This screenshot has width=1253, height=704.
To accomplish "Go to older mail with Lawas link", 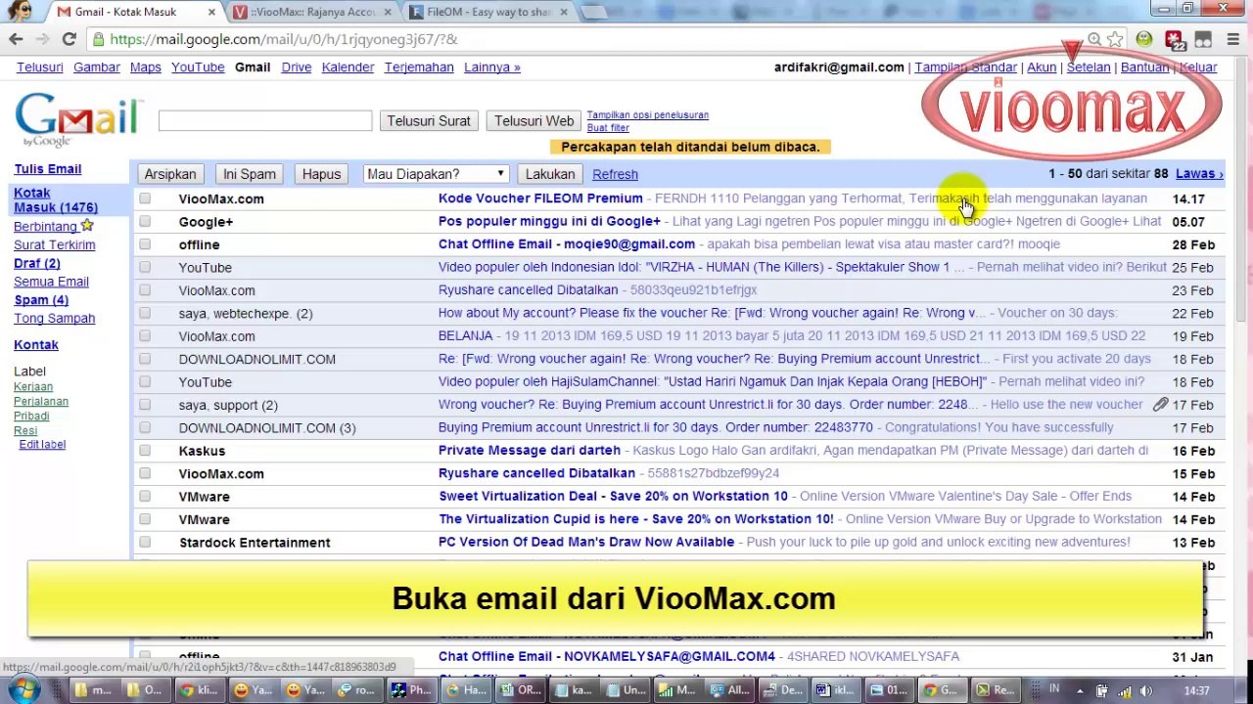I will coord(1199,174).
